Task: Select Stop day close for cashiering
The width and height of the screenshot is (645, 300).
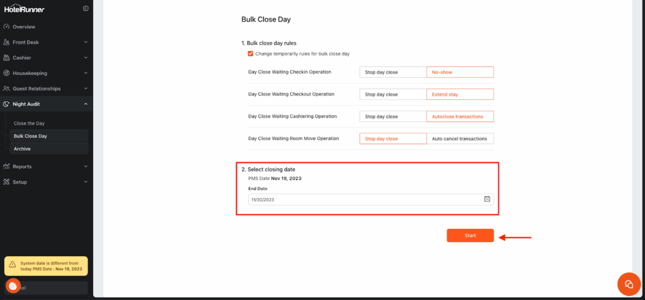Action: point(392,116)
